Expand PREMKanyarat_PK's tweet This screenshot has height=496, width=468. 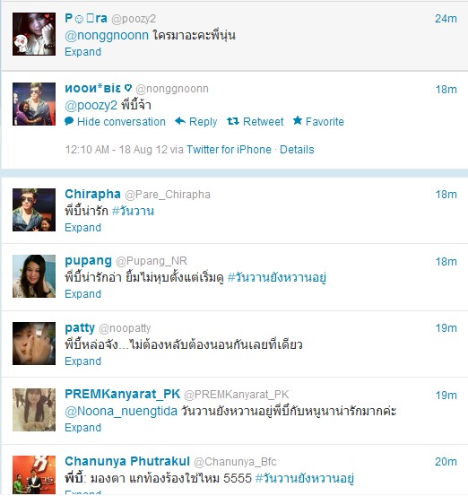click(x=82, y=428)
